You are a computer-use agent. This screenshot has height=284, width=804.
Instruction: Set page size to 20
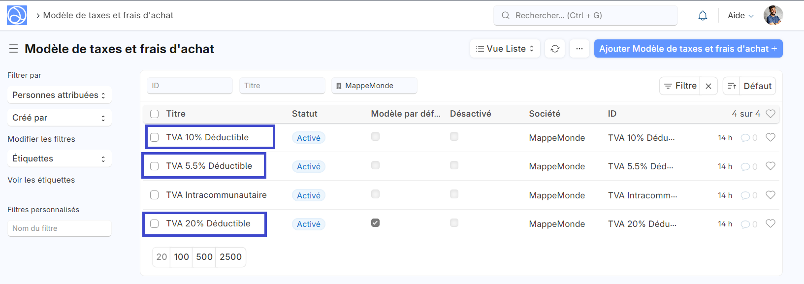[x=161, y=257]
